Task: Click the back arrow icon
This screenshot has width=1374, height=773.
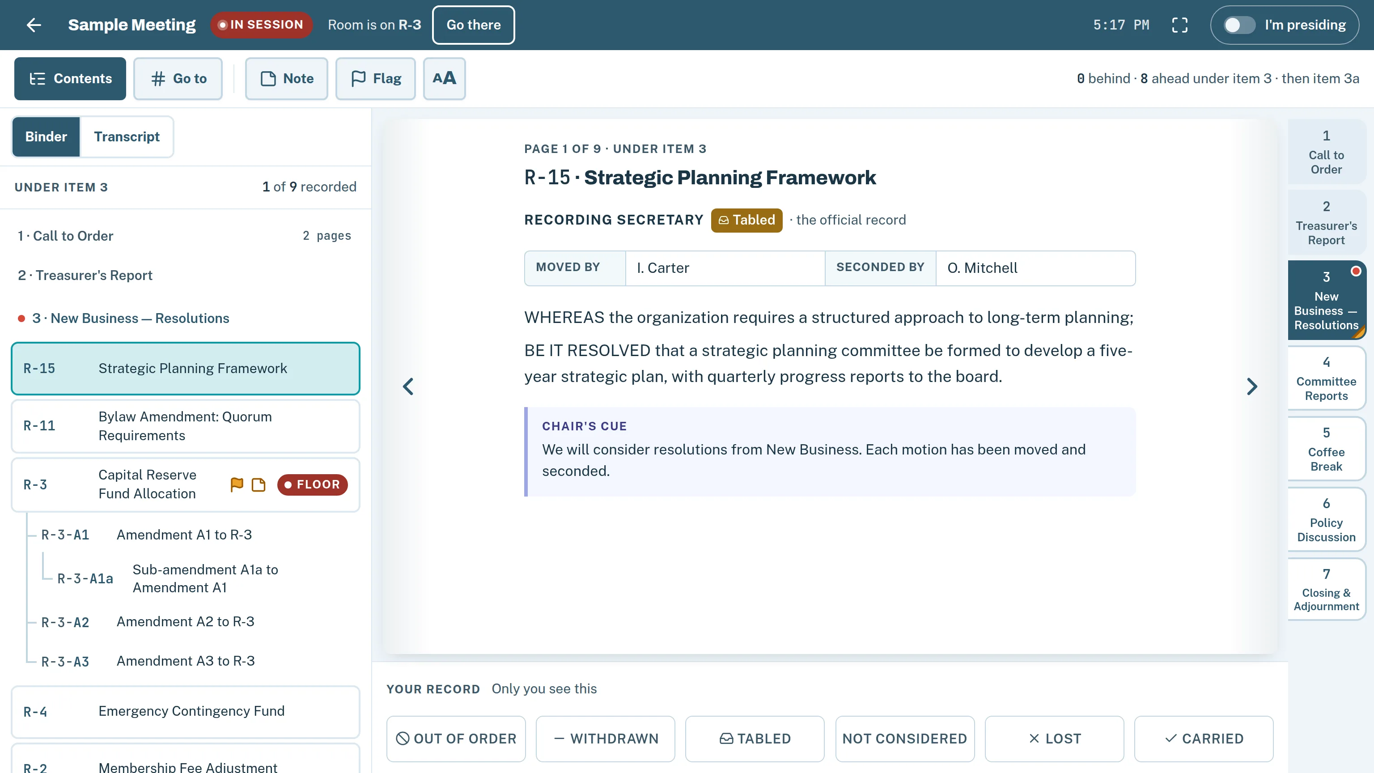Action: (x=34, y=25)
